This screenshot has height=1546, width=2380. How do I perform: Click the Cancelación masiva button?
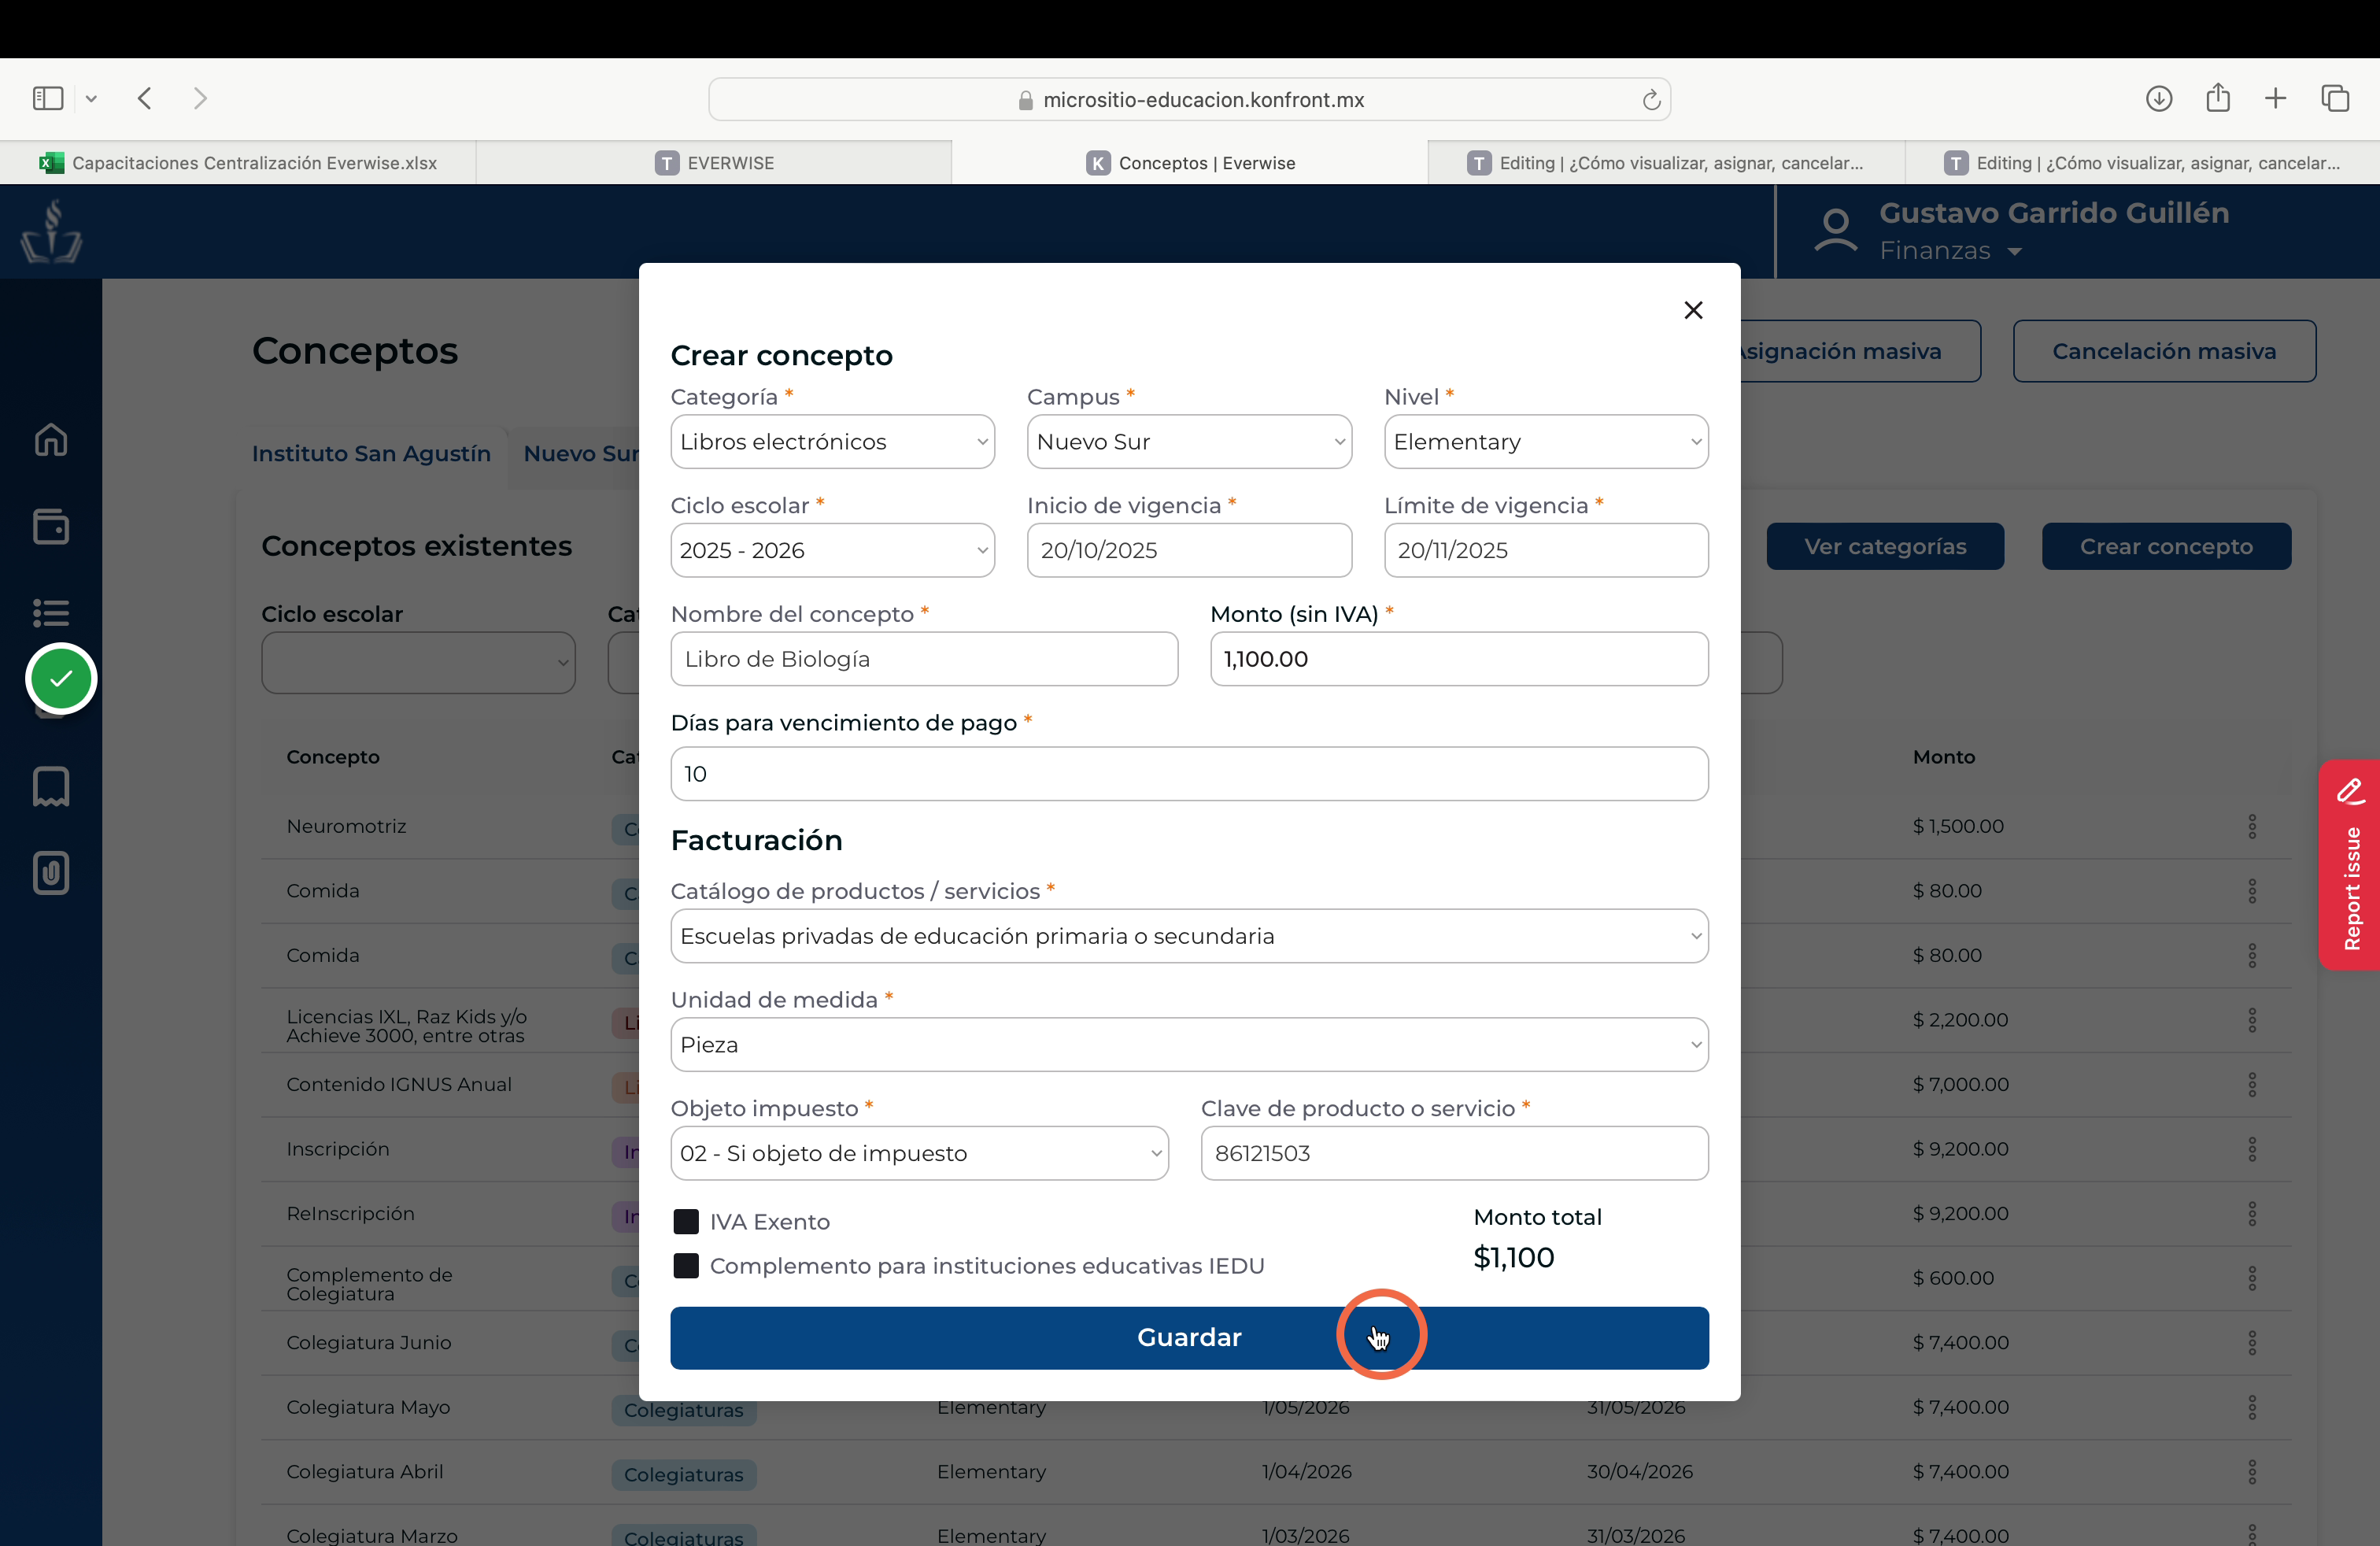[2164, 351]
